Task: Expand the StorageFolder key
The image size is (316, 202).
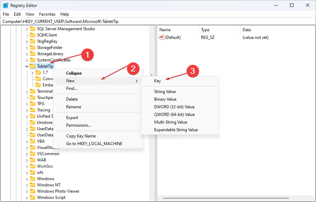Action: [27, 48]
